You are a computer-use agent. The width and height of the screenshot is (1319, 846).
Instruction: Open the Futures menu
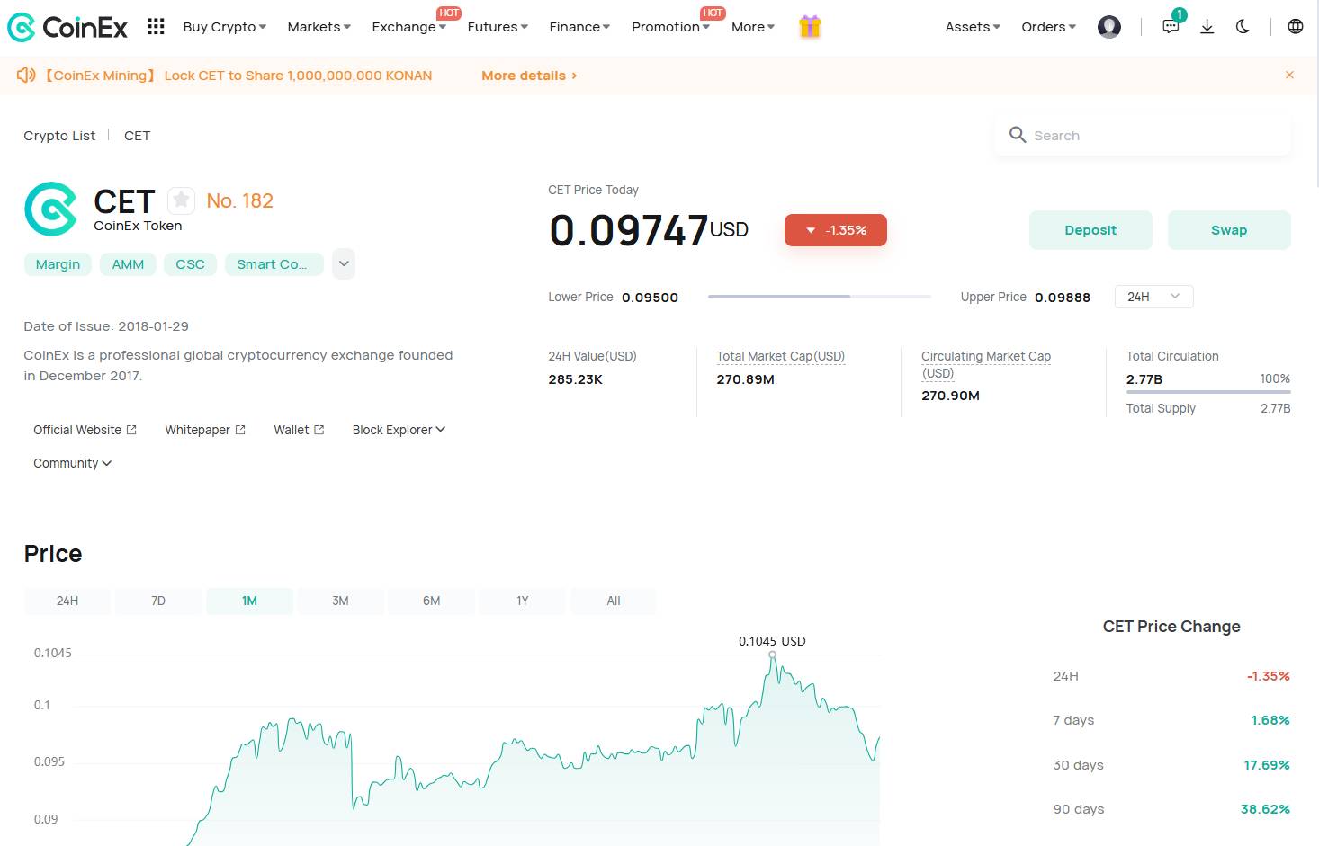[x=498, y=27]
